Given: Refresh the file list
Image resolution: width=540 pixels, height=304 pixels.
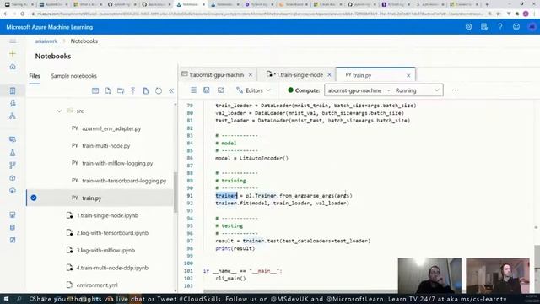Looking at the screenshot, I should 159,90.
